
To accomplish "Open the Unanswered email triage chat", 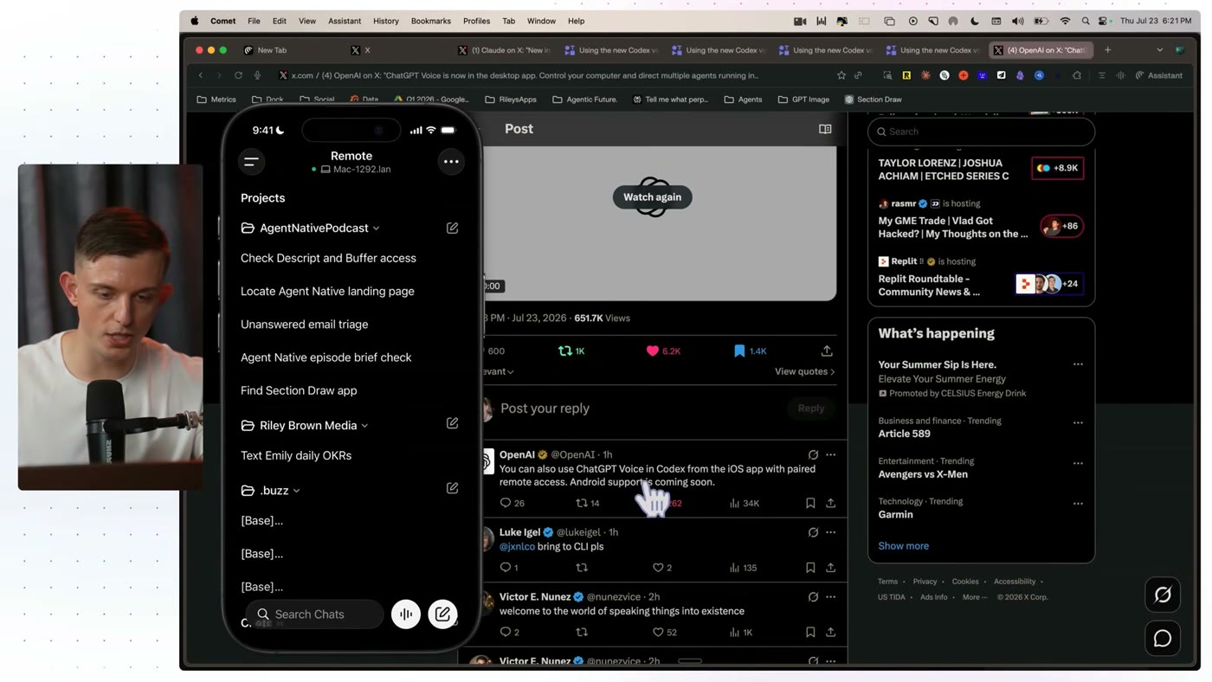I will pyautogui.click(x=305, y=325).
